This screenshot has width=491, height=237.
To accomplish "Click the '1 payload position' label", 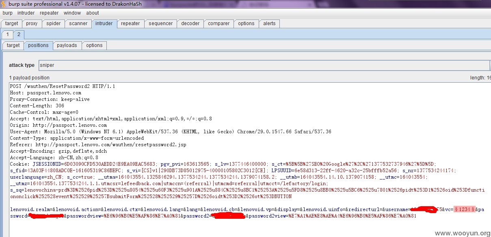I will 29,78.
